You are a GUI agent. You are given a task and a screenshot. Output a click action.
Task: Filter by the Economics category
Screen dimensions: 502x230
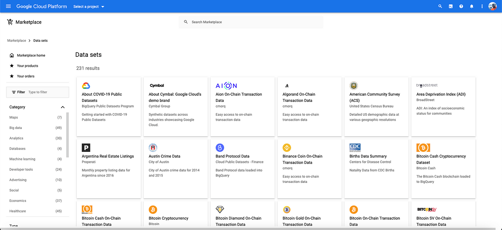click(x=35, y=201)
